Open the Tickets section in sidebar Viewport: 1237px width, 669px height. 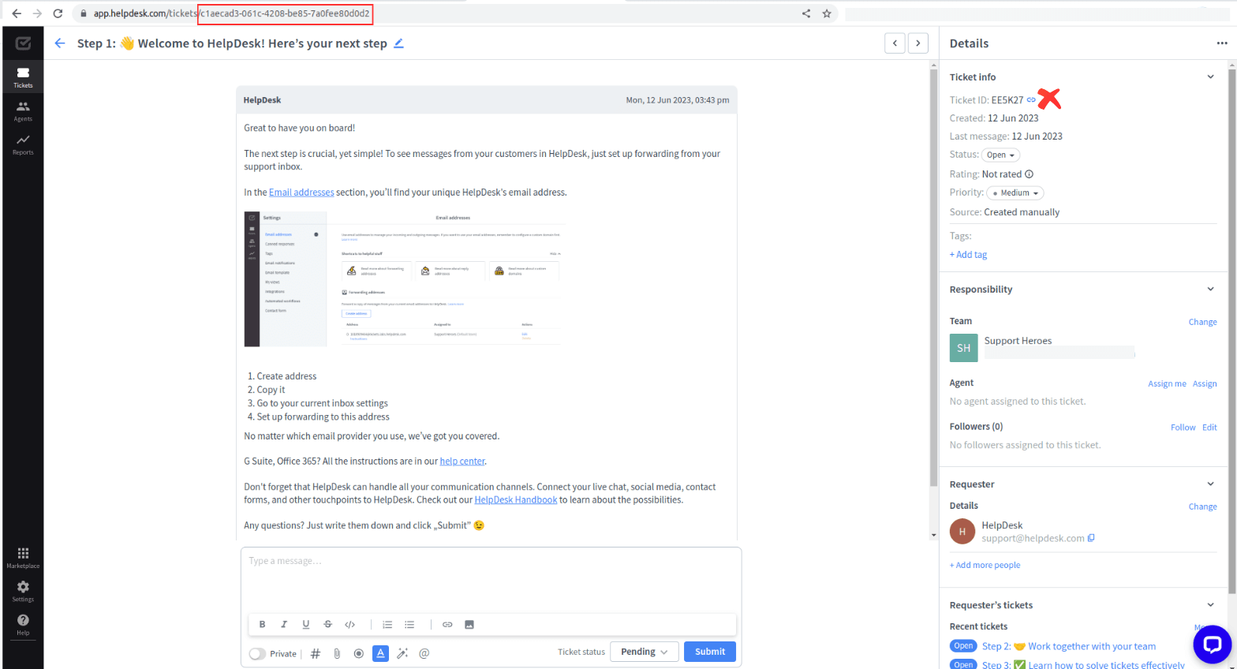(x=23, y=77)
